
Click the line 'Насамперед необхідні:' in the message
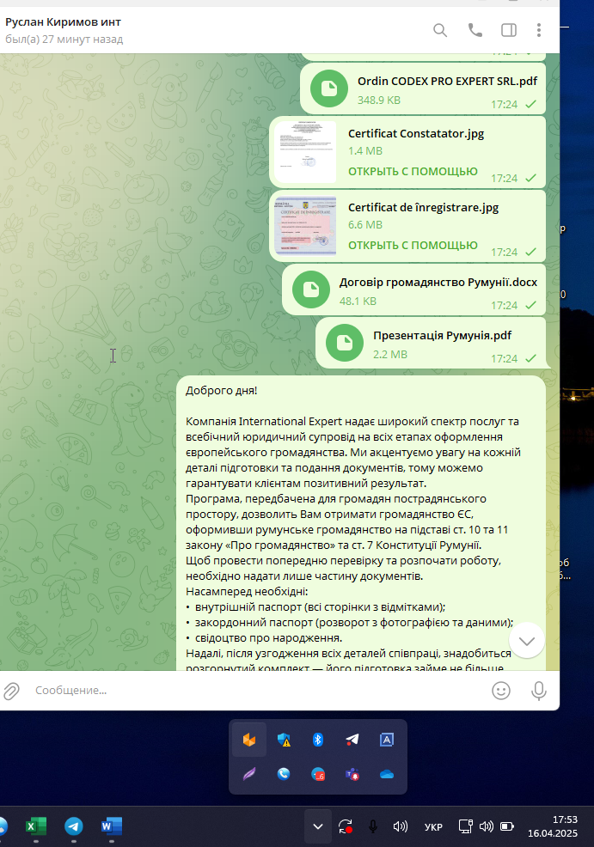[x=247, y=592]
